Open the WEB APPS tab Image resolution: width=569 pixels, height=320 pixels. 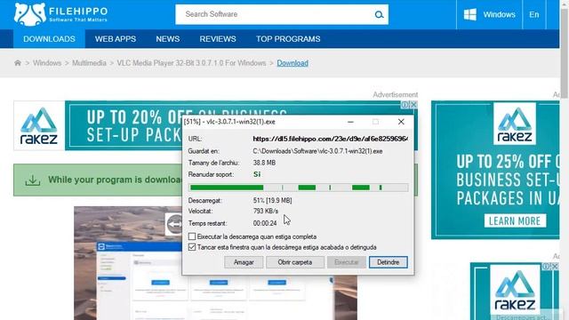[116, 39]
